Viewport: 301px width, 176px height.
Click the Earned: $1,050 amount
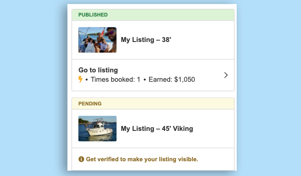(171, 80)
